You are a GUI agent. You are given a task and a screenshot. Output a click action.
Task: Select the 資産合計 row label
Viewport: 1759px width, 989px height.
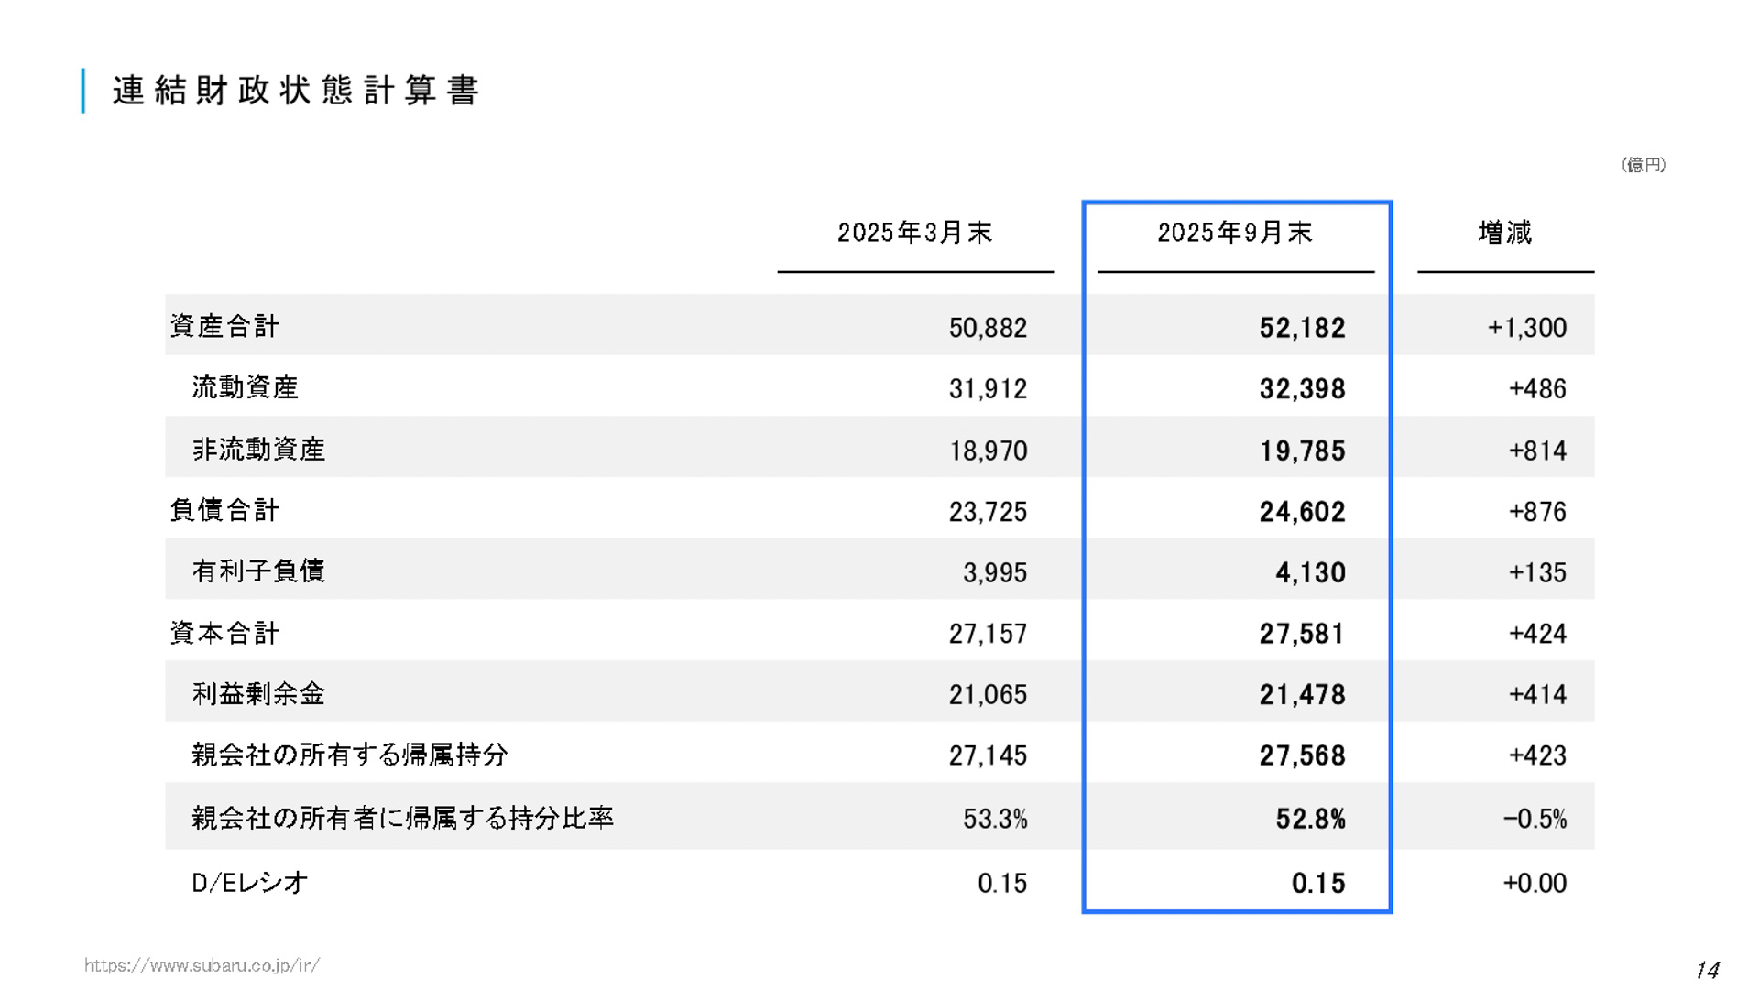click(x=224, y=326)
